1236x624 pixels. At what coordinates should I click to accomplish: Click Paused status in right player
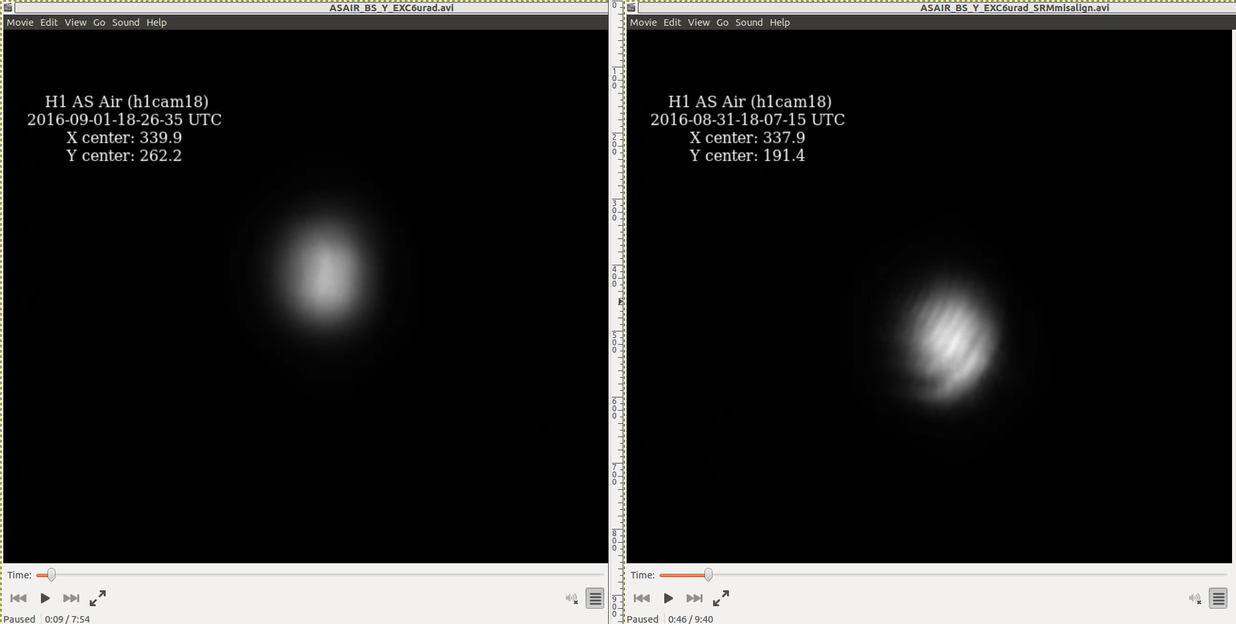click(643, 619)
